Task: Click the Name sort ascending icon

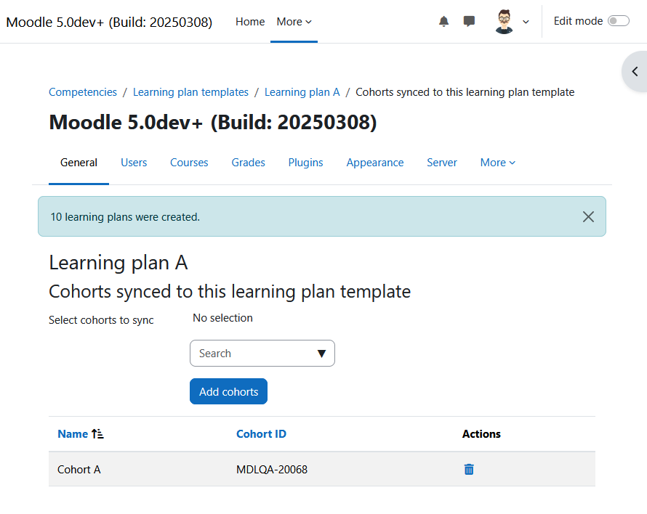Action: 97,433
